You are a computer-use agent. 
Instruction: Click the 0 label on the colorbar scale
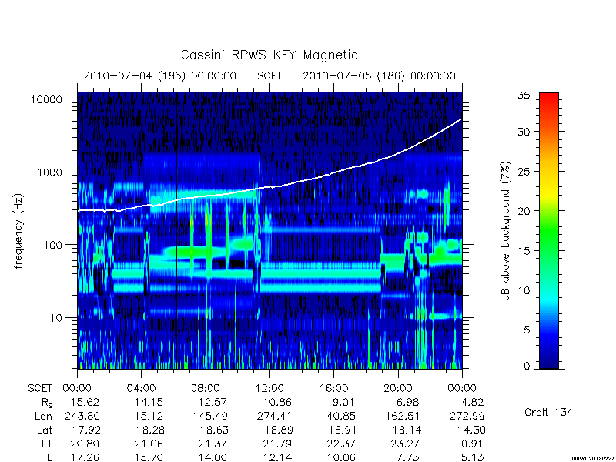tap(527, 367)
